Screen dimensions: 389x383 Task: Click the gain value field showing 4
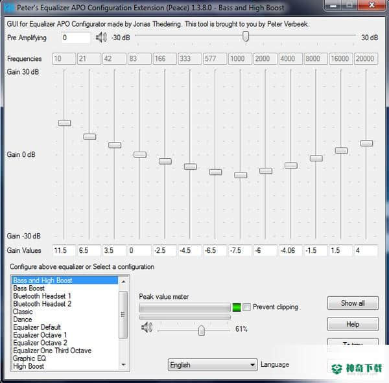[366, 250]
